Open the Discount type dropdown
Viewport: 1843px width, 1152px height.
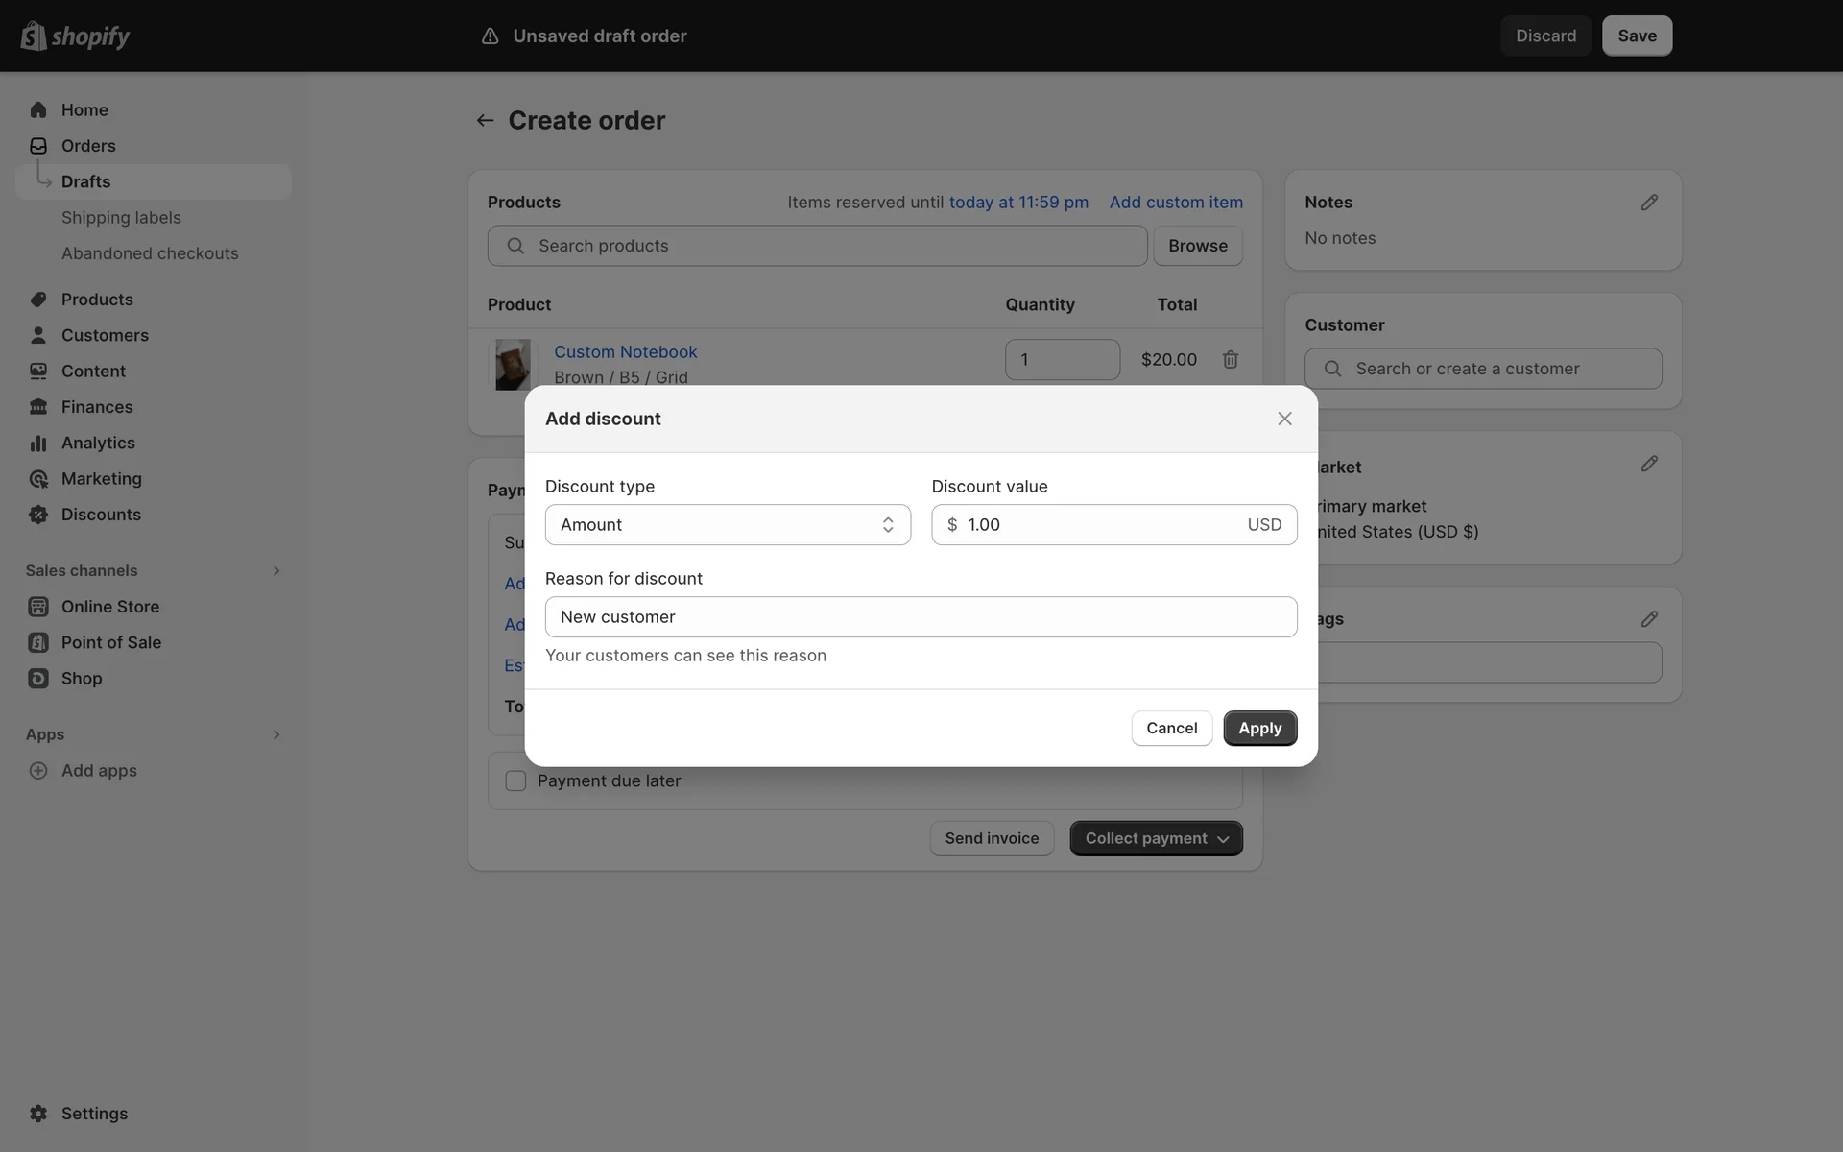tap(727, 525)
